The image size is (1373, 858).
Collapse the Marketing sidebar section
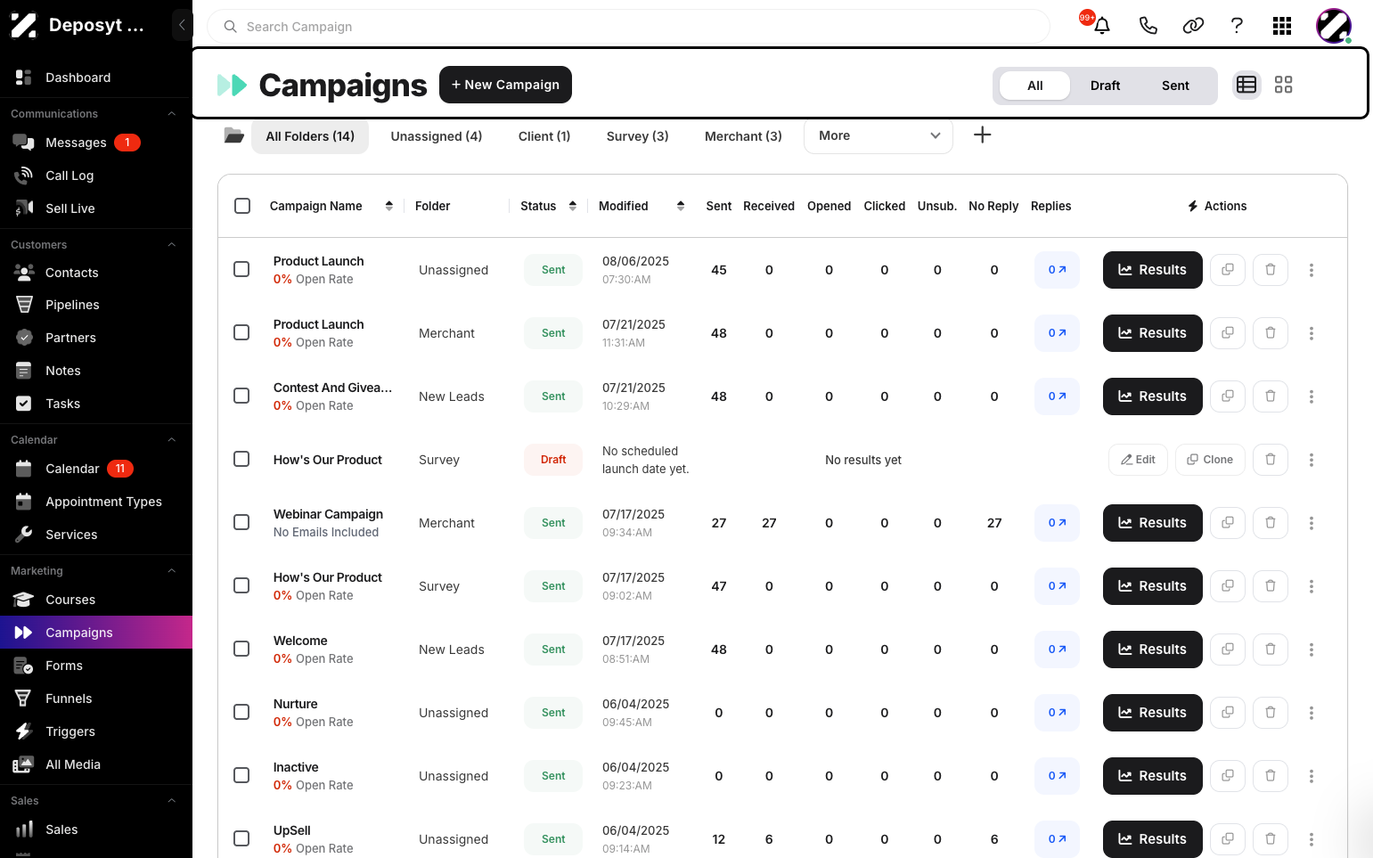[x=172, y=571]
